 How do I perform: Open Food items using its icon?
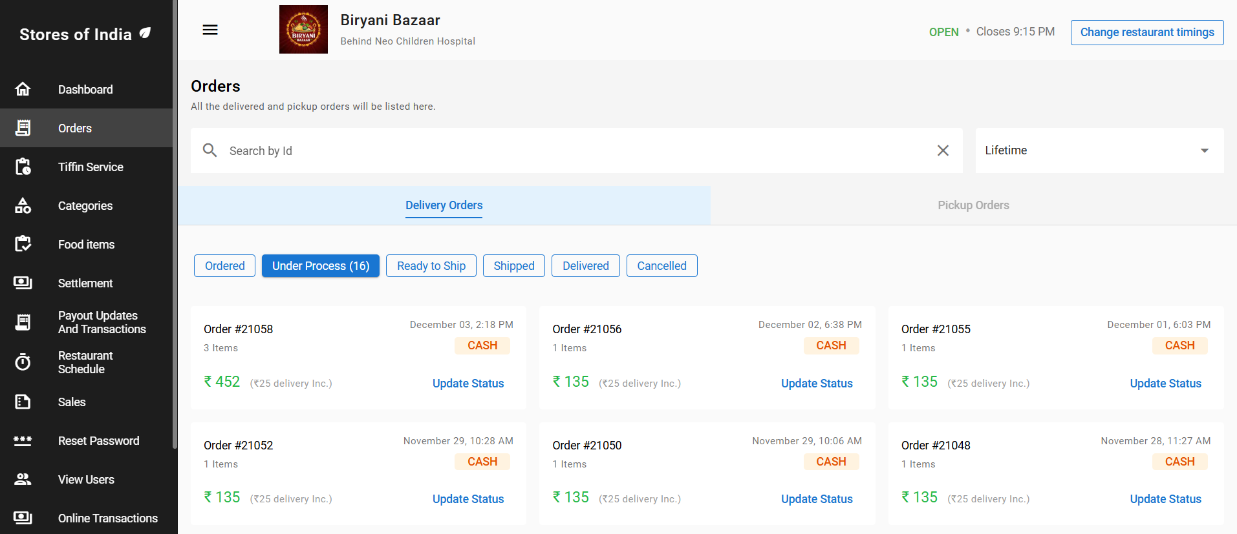click(23, 244)
